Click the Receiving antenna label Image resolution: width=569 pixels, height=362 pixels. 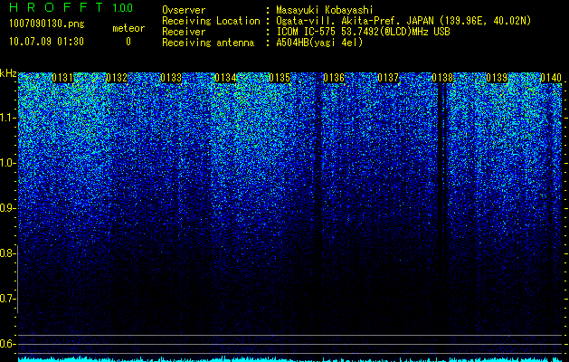click(x=208, y=43)
